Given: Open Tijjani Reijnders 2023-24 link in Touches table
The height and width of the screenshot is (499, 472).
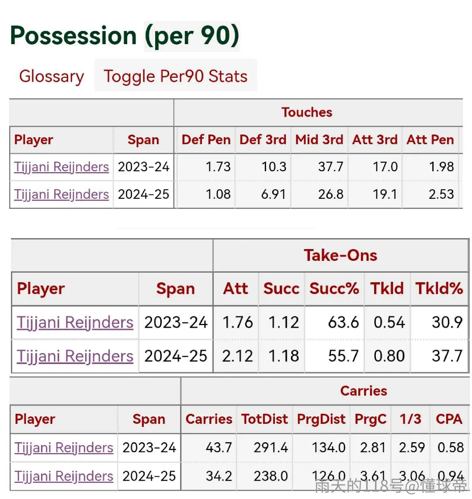Looking at the screenshot, I should (x=62, y=167).
